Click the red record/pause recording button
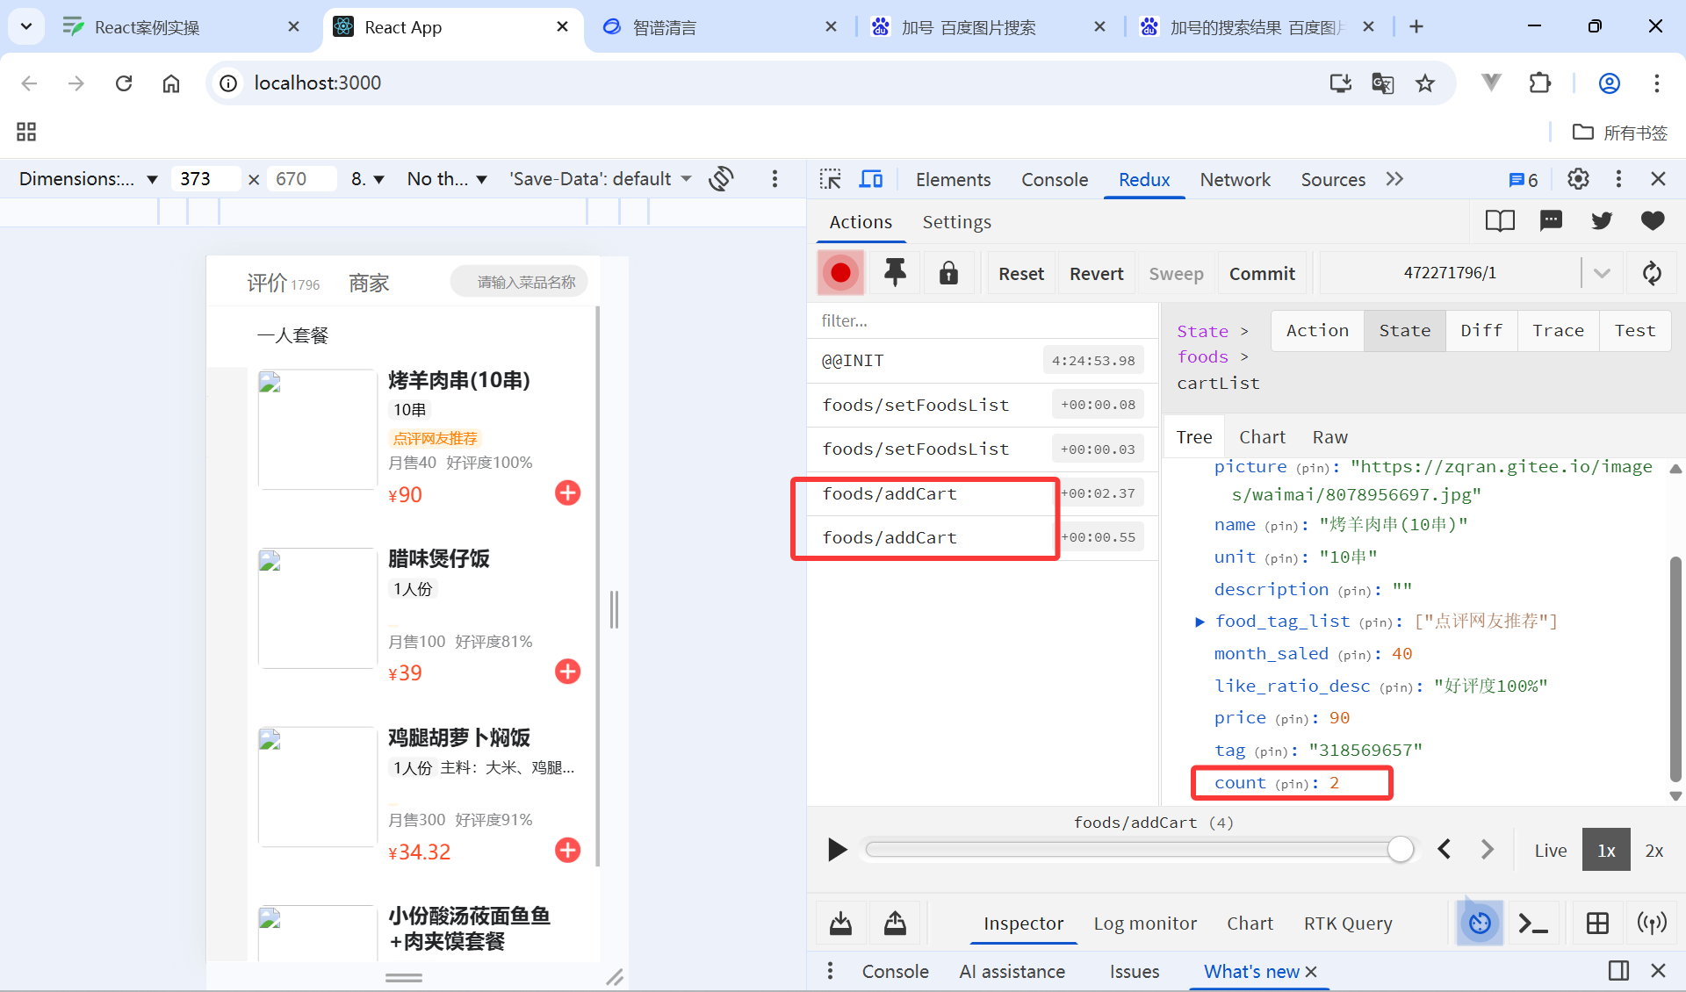 [840, 273]
